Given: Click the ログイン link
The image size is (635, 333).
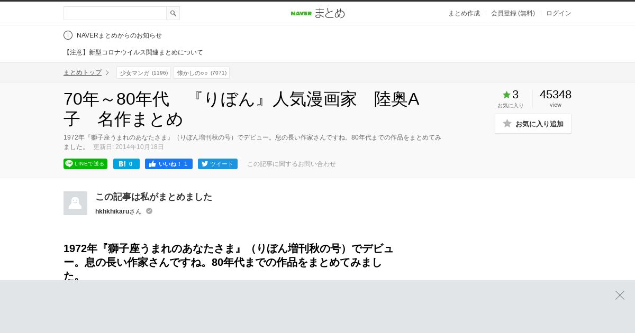Looking at the screenshot, I should click(559, 13).
